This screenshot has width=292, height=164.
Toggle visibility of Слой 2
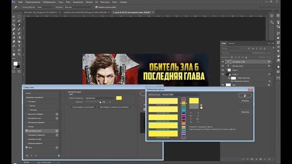click(223, 74)
